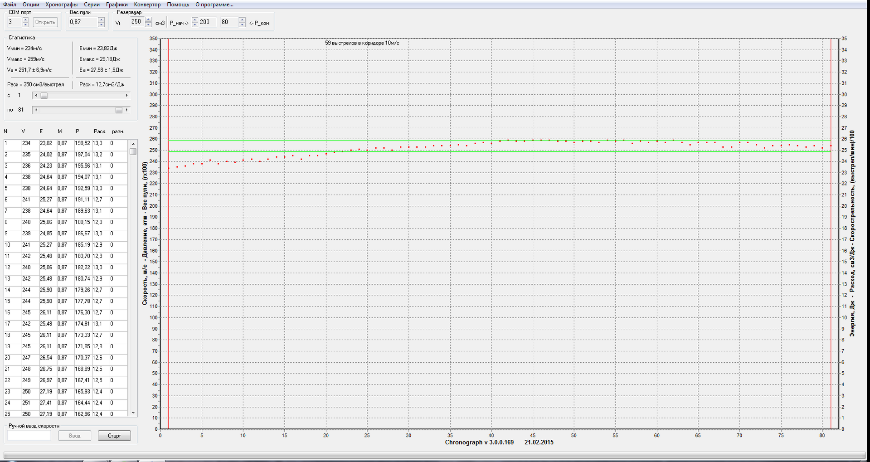The image size is (870, 462).
Task: Increase the COM port number with up arrow
Action: pyautogui.click(x=25, y=19)
